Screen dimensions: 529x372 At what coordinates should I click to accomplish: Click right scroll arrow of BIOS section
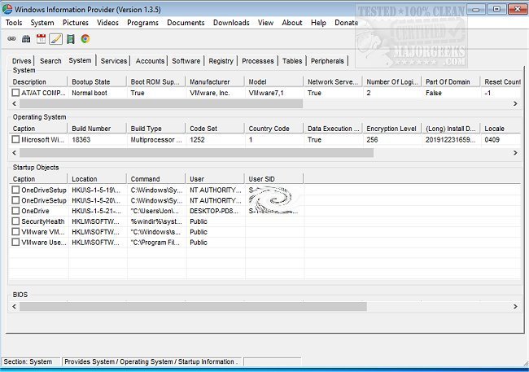pos(515,307)
